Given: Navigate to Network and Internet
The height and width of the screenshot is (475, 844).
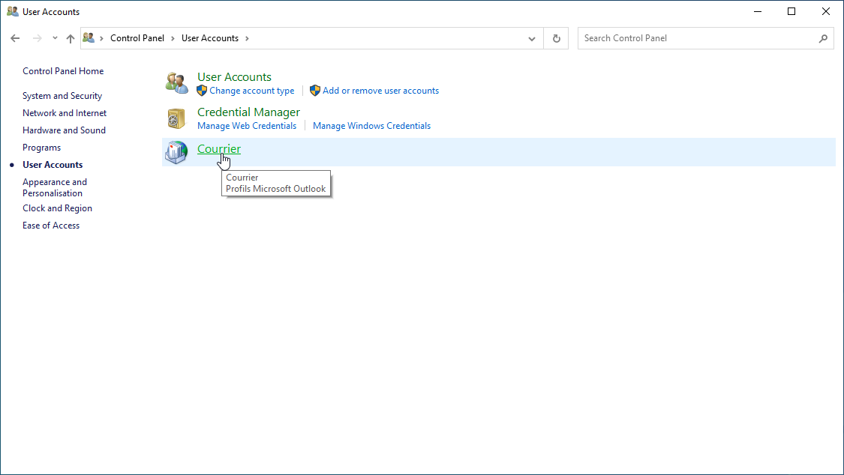Looking at the screenshot, I should 65,113.
